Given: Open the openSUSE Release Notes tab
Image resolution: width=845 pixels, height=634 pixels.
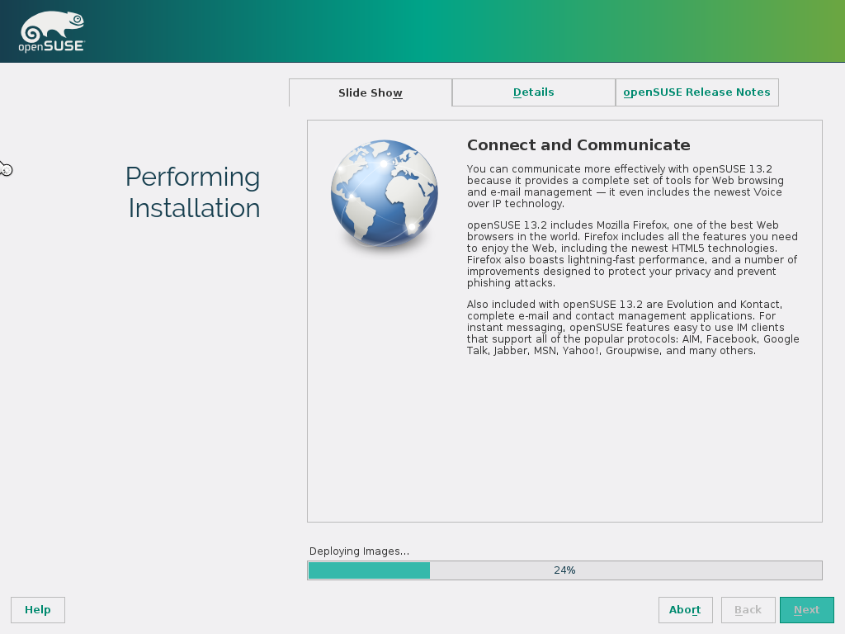Looking at the screenshot, I should coord(696,92).
